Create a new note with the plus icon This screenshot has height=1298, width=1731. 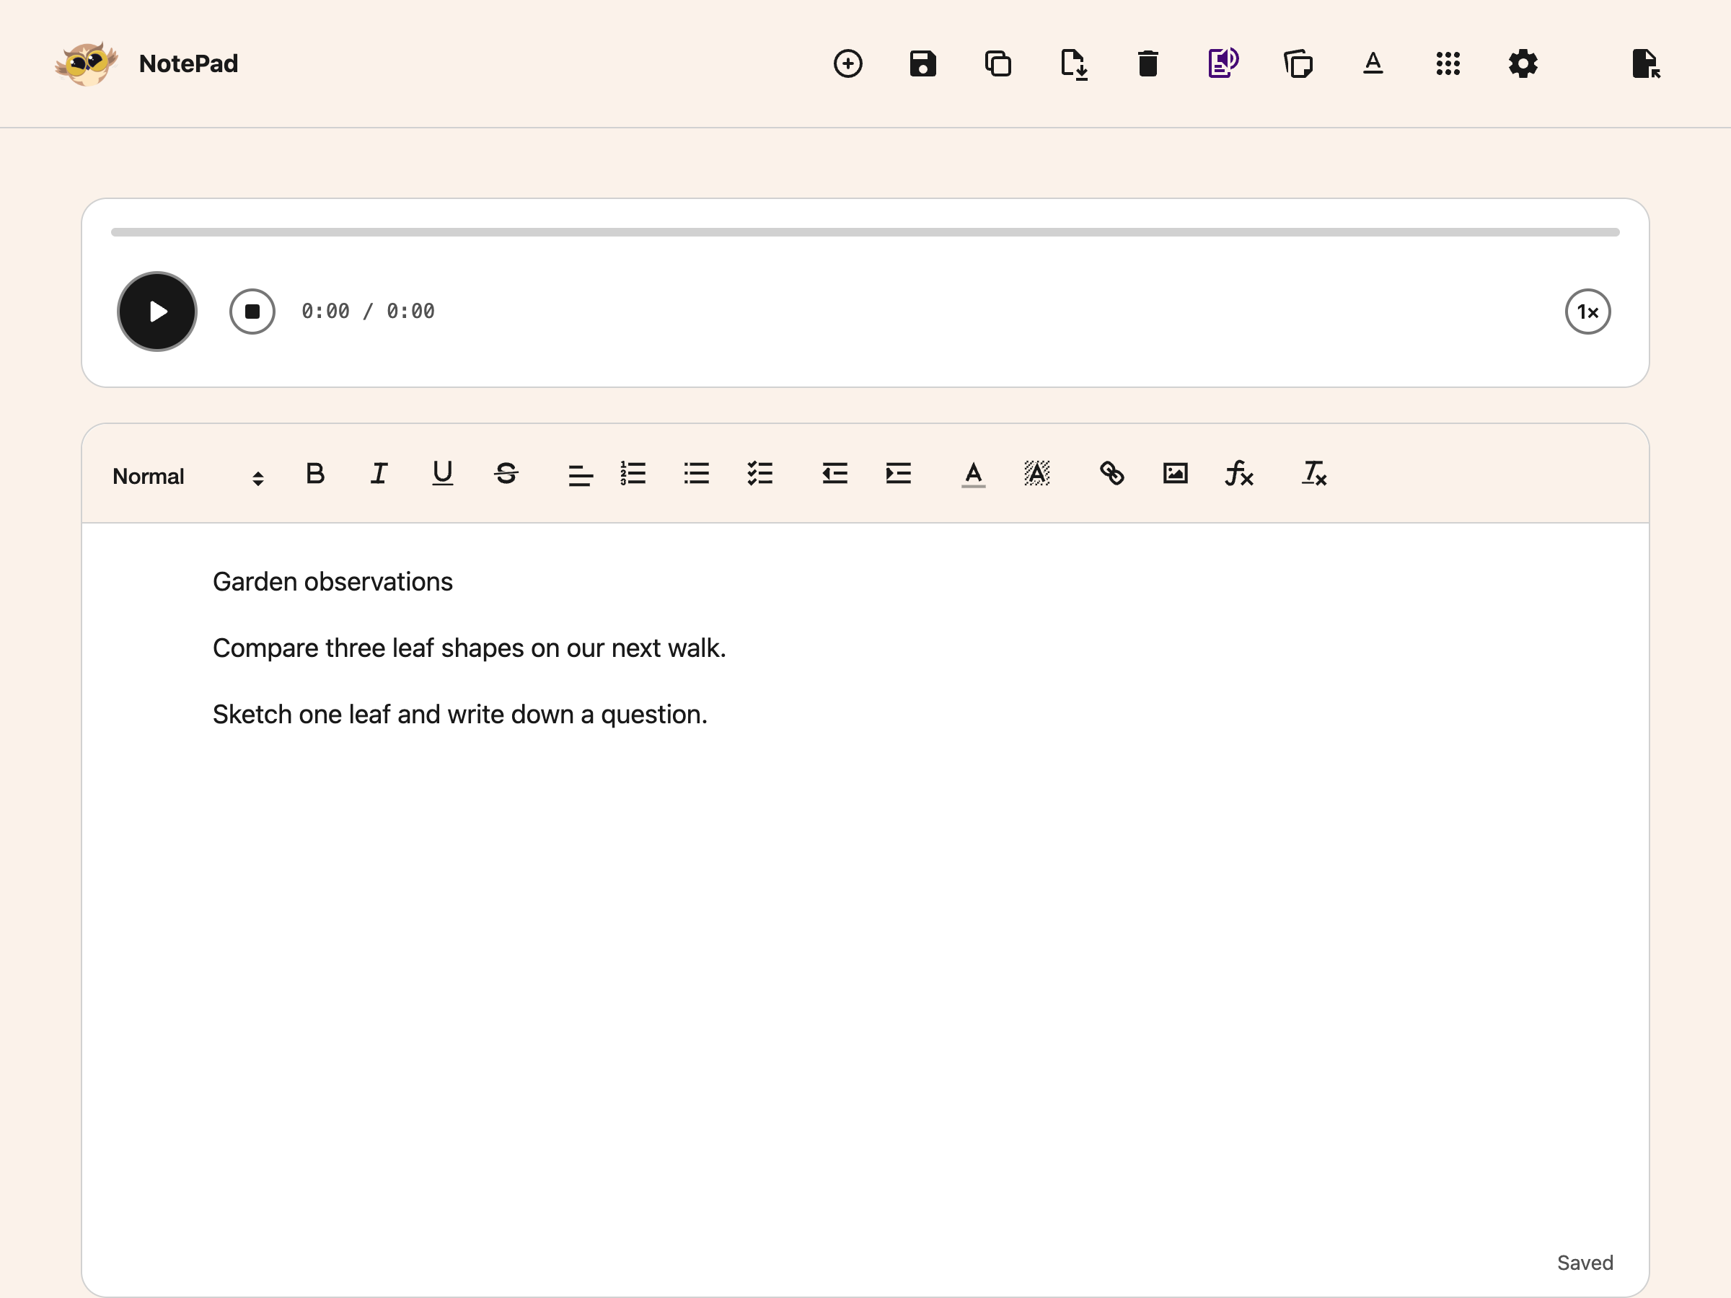point(847,63)
